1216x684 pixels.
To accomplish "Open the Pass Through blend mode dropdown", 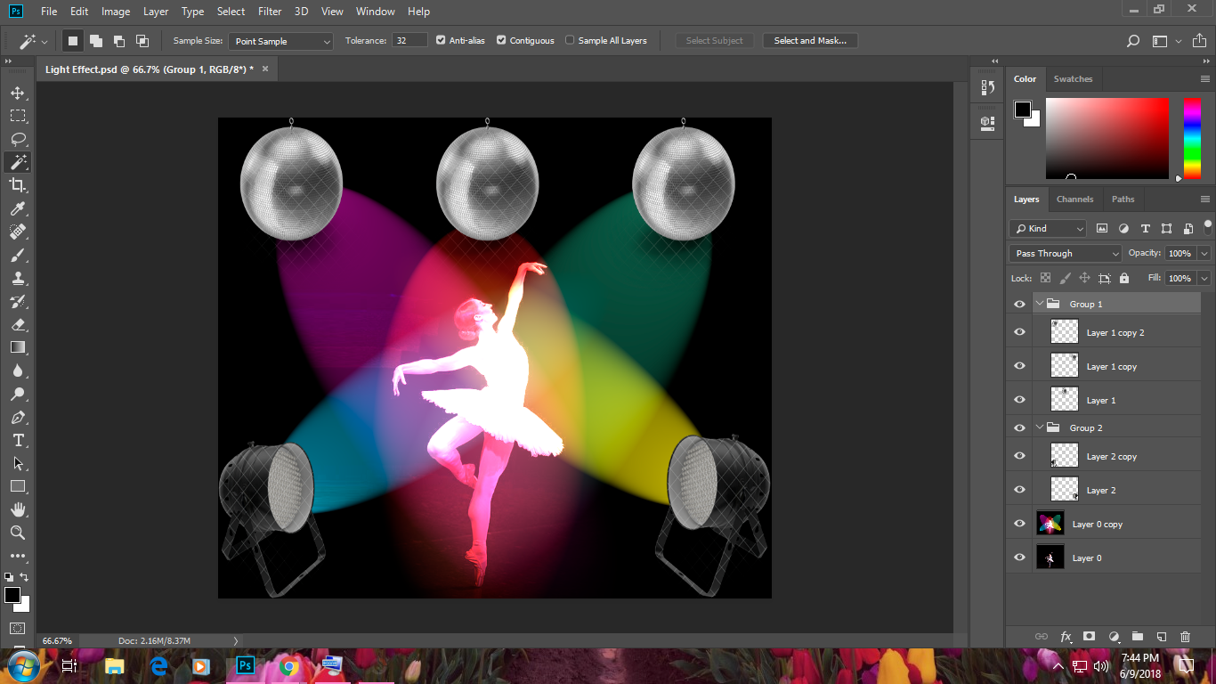I will (x=1066, y=253).
